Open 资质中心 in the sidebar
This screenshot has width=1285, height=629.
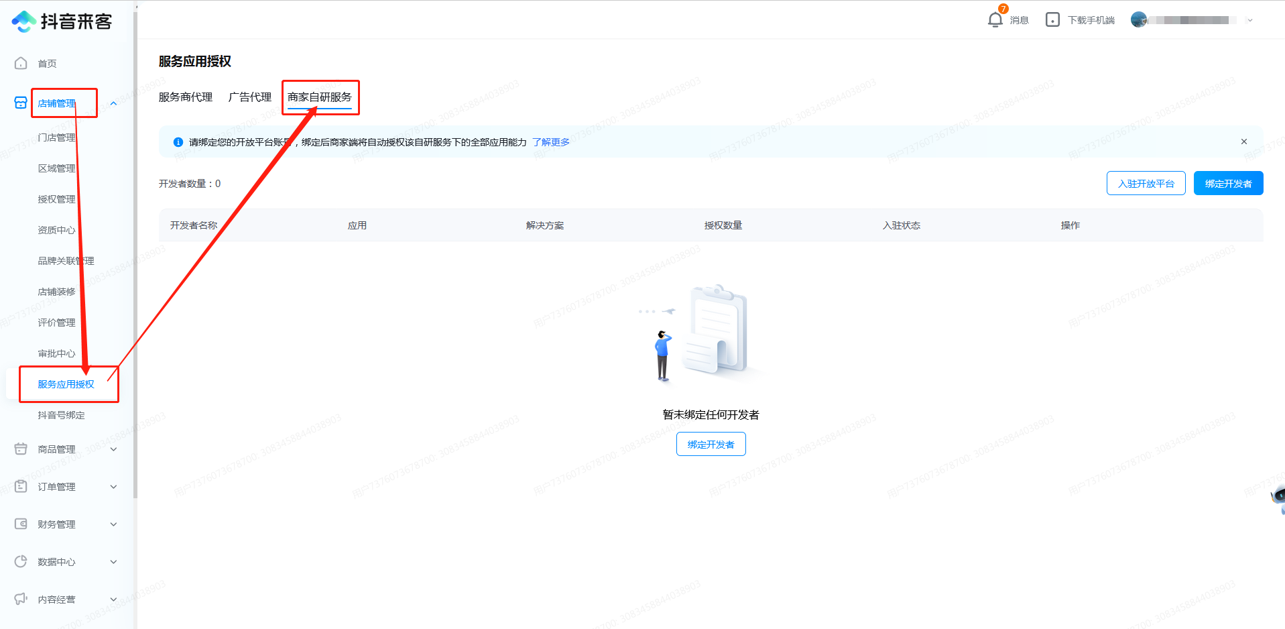click(x=57, y=230)
